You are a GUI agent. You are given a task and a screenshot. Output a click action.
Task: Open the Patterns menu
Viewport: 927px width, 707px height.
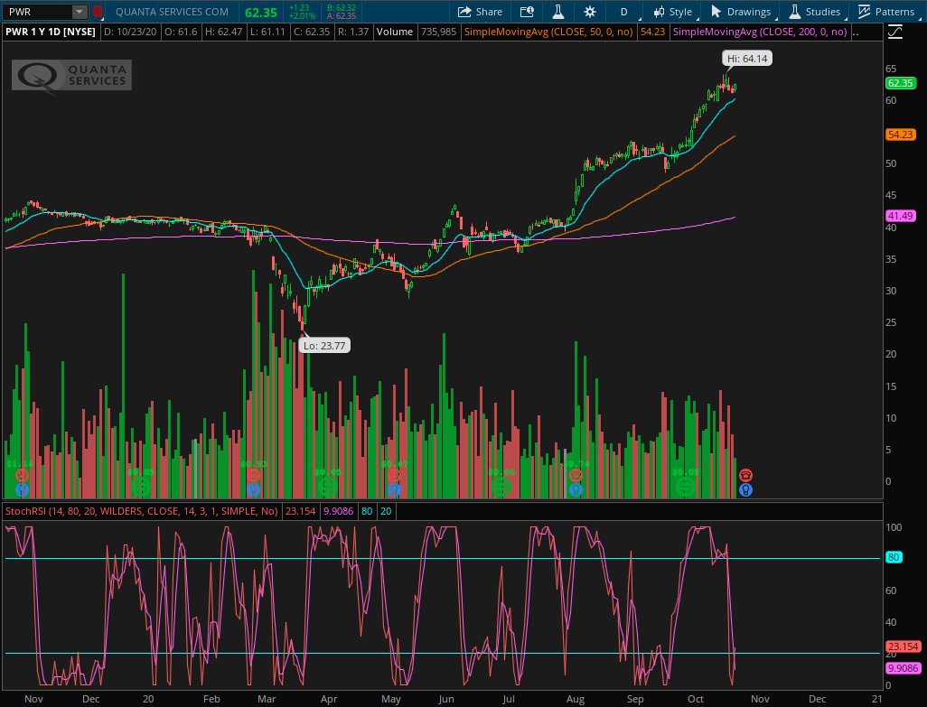click(x=886, y=12)
